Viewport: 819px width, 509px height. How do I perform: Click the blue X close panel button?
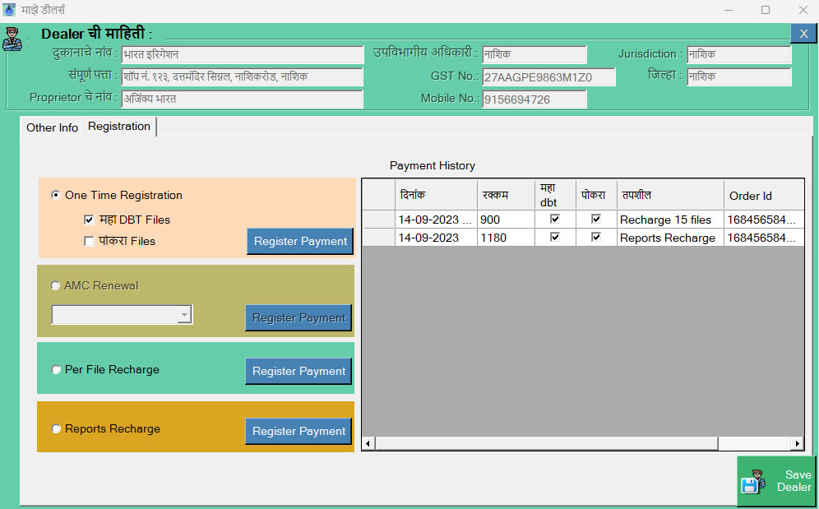point(803,33)
